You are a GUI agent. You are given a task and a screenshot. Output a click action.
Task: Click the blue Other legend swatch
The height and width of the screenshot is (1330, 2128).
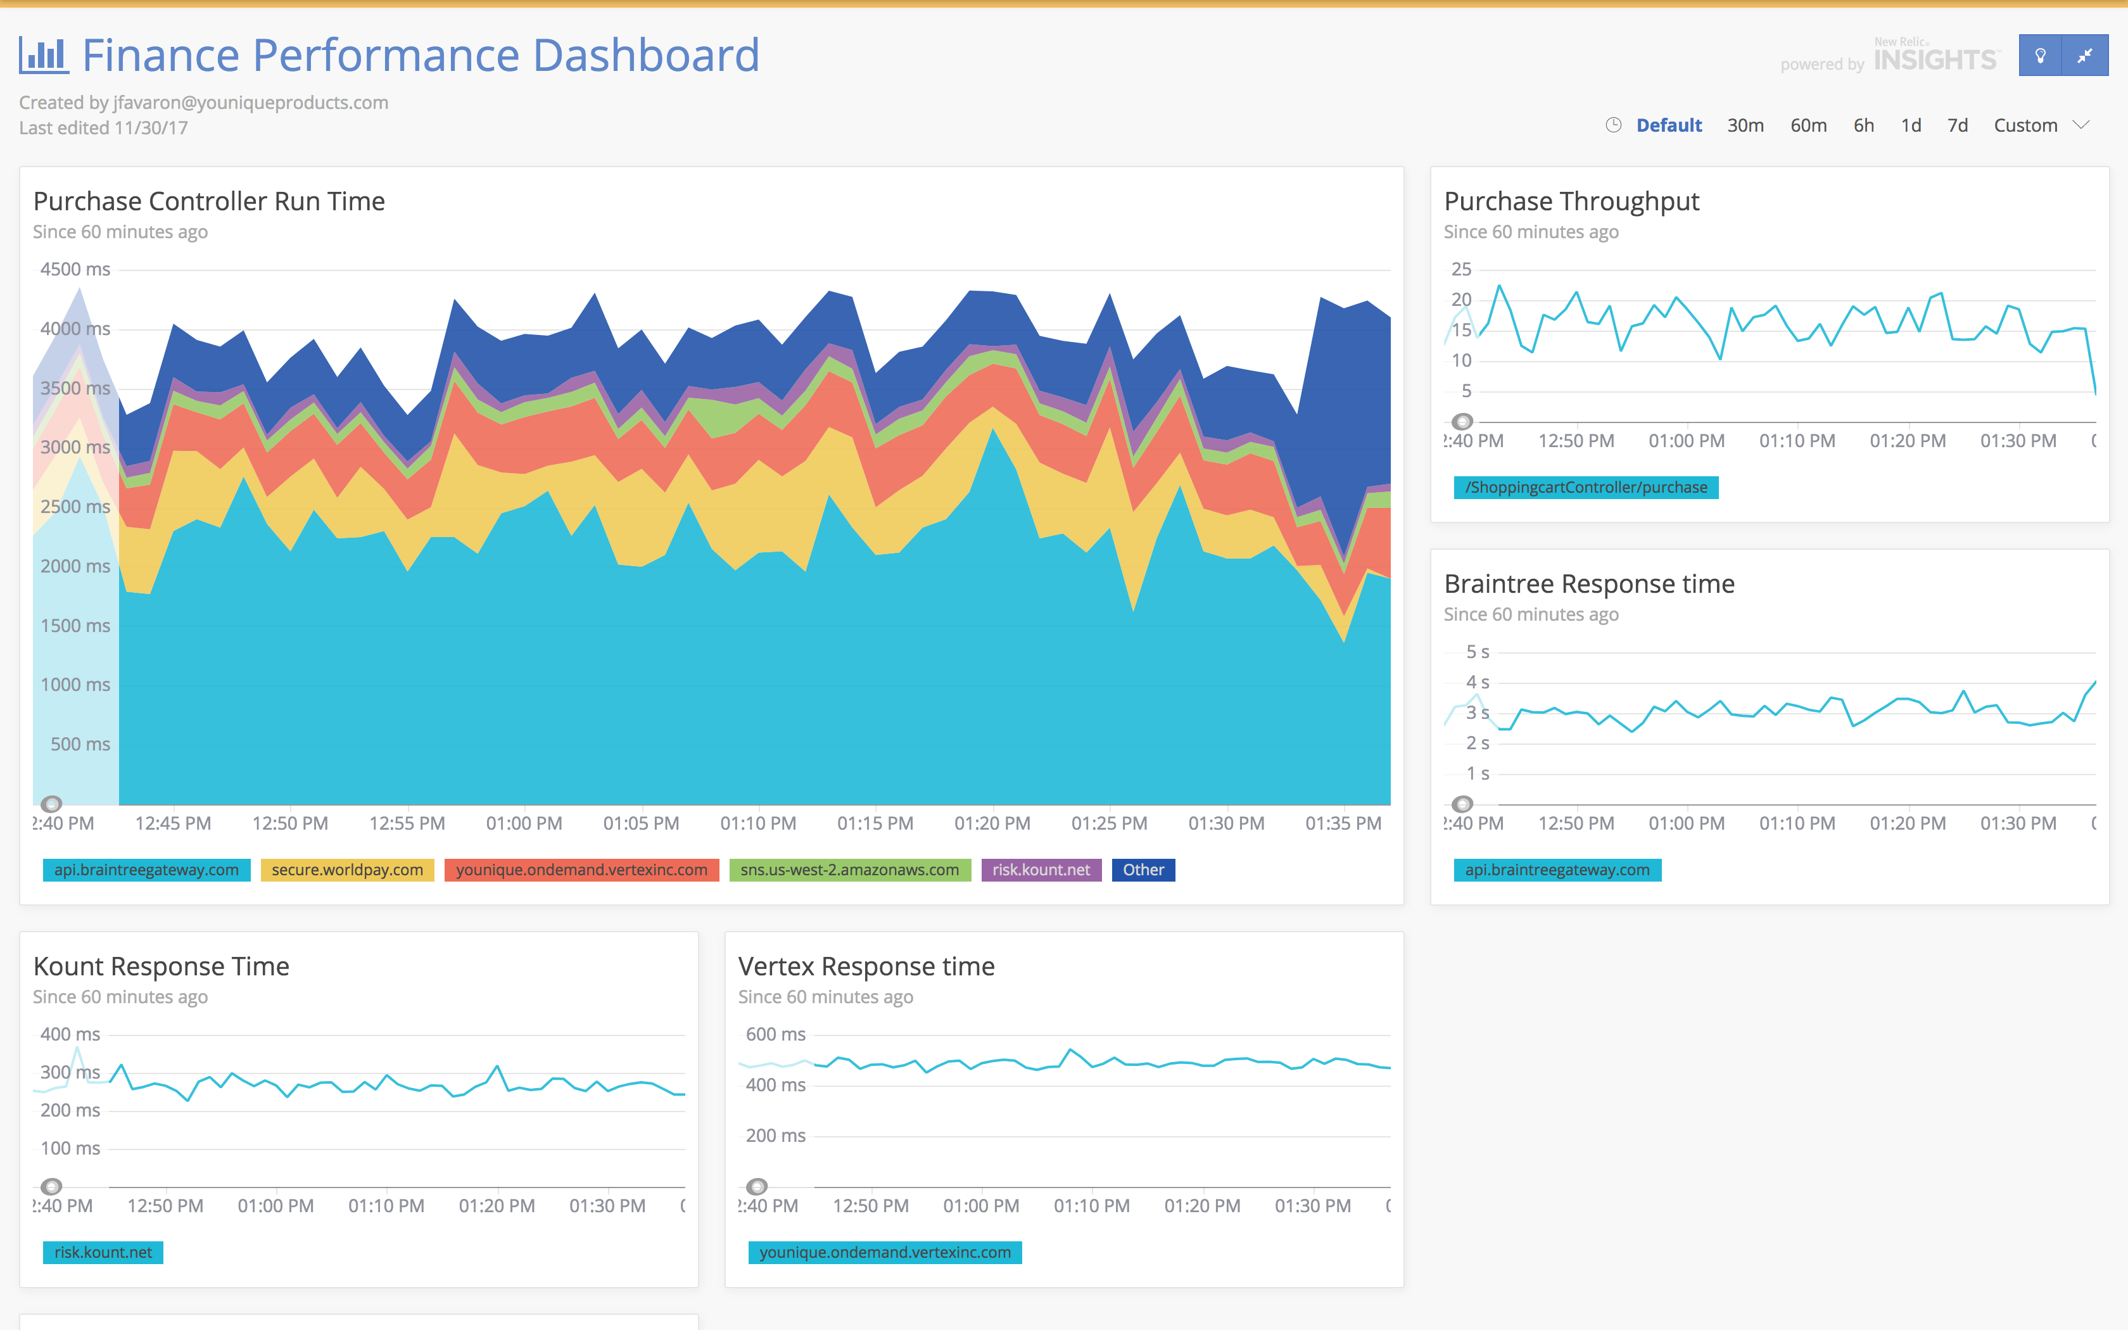[1143, 870]
